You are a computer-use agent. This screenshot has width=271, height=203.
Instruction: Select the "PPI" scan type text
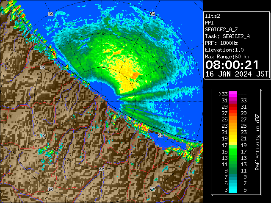coord(209,23)
